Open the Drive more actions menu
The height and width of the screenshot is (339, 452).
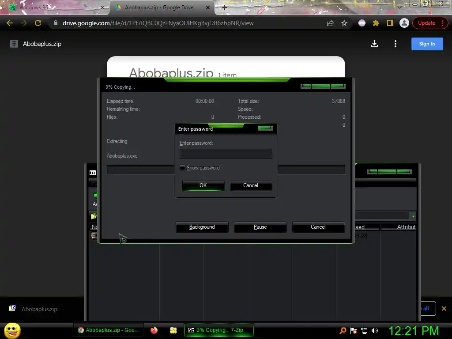[395, 44]
